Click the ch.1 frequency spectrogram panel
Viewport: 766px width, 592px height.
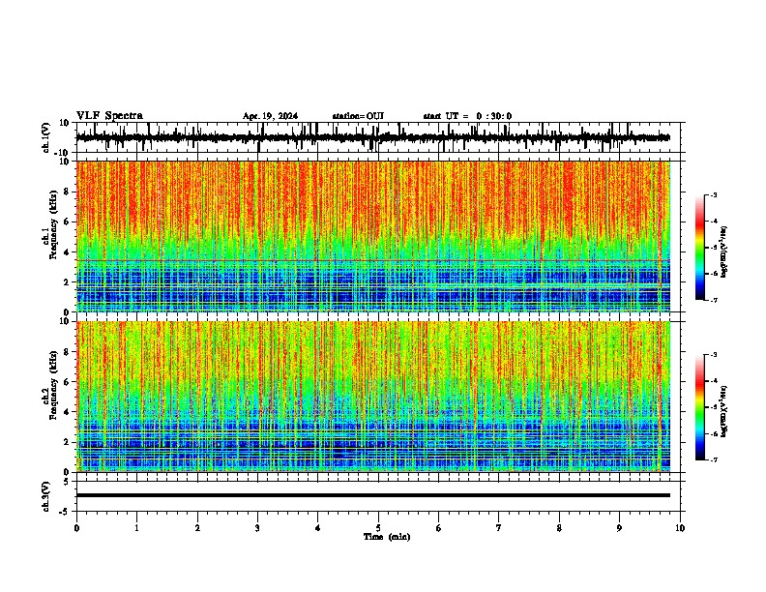(x=372, y=236)
